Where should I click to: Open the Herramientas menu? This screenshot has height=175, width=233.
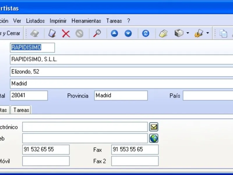(x=86, y=21)
